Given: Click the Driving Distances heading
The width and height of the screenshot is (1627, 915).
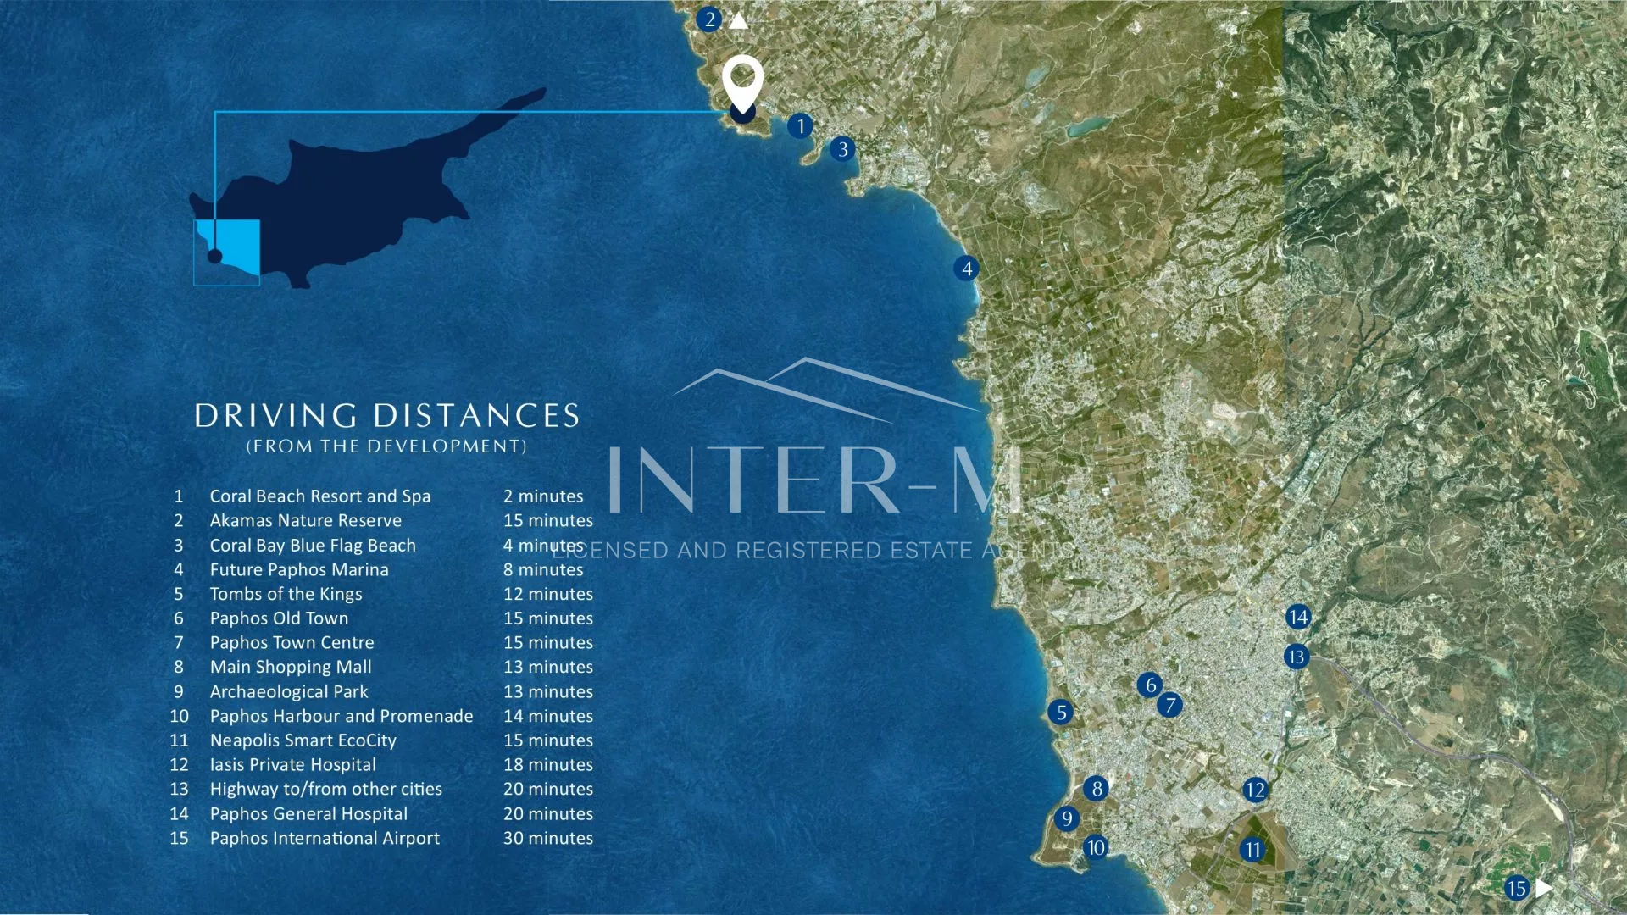Looking at the screenshot, I should [386, 415].
